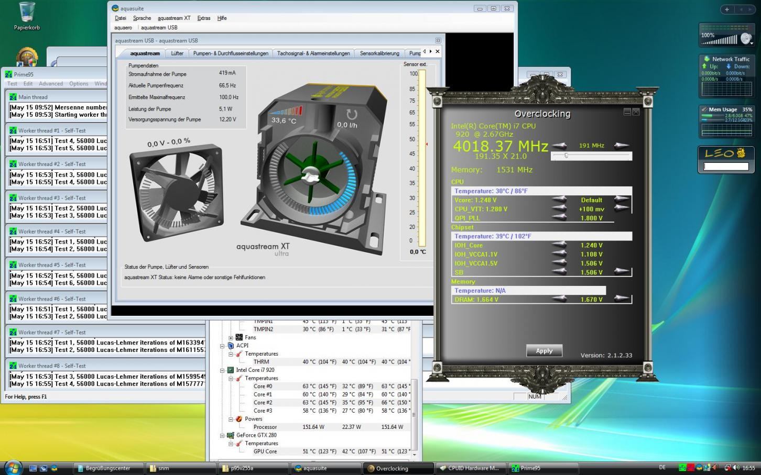Screen dimensions: 761x475
Task: Collapse Temperatures under Intel Core i7 920
Action: [231, 378]
